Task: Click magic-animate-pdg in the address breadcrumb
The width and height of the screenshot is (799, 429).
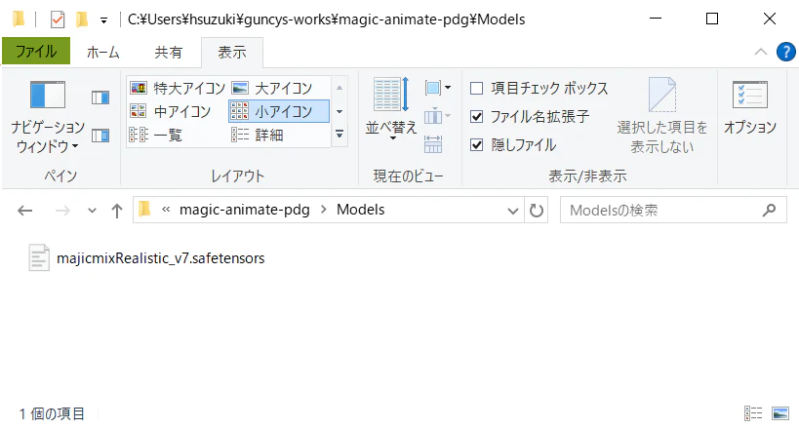Action: 245,210
